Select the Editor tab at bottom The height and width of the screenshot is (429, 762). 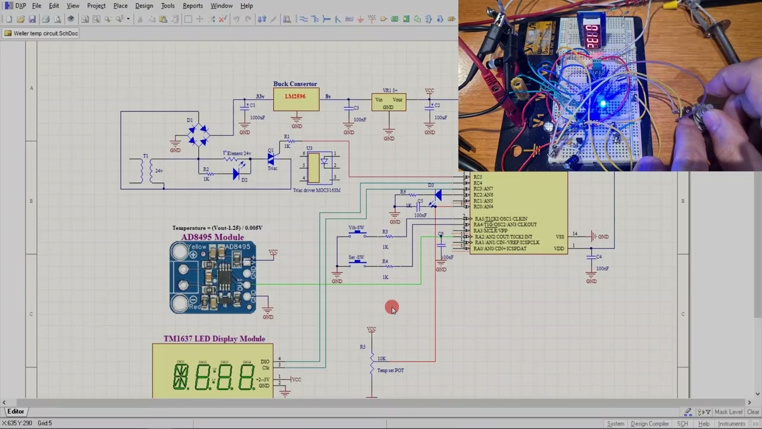(15, 412)
